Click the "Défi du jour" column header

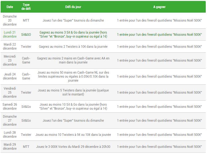(73, 6)
